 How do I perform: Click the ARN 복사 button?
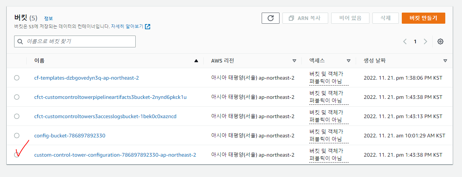point(305,18)
